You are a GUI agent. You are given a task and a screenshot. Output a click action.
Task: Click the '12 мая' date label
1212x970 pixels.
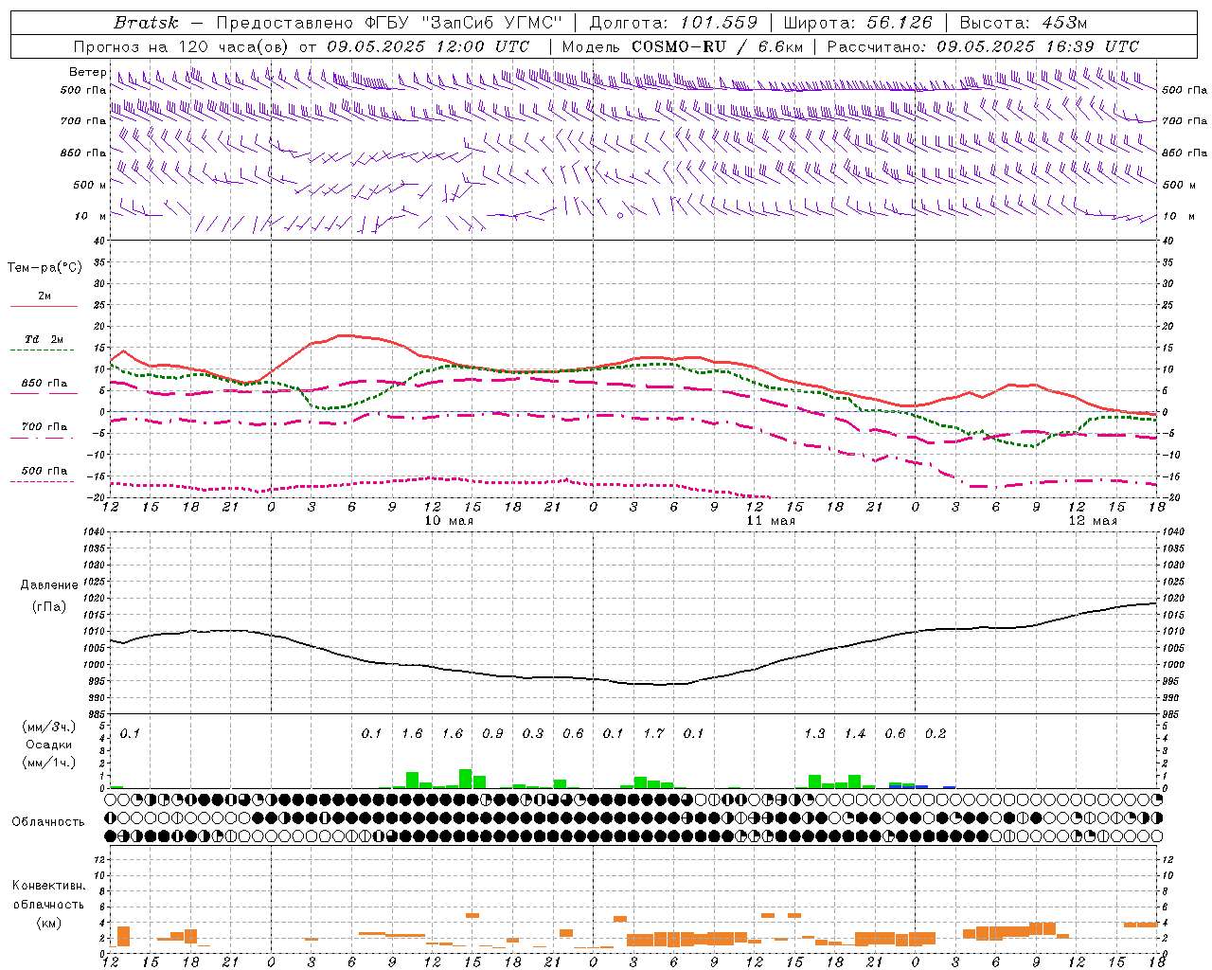(1093, 520)
